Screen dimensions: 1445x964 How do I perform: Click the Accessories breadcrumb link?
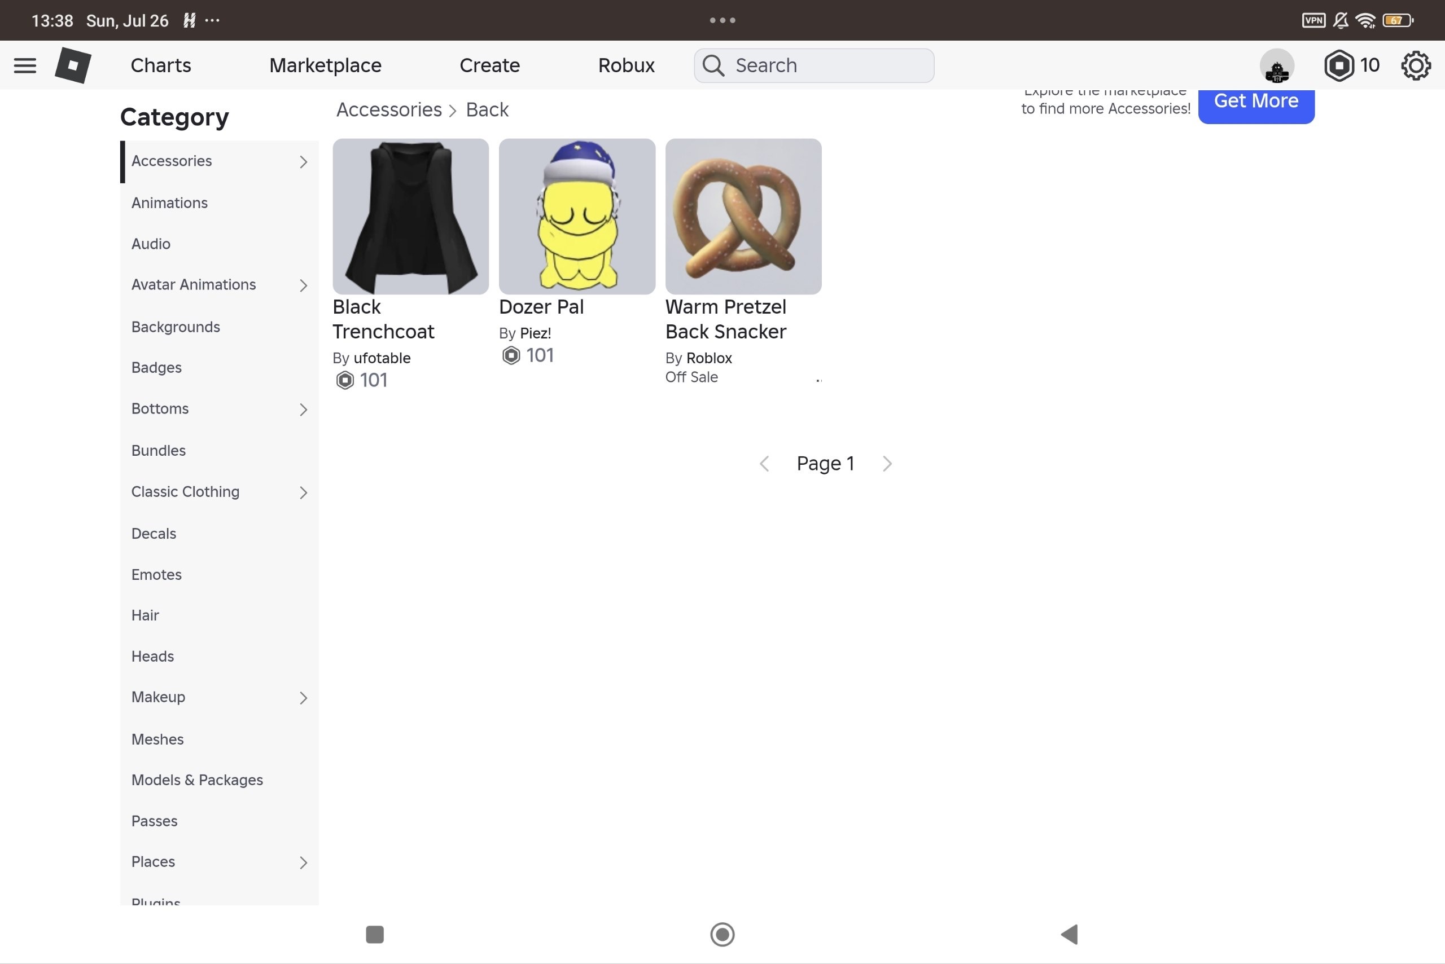pos(389,109)
